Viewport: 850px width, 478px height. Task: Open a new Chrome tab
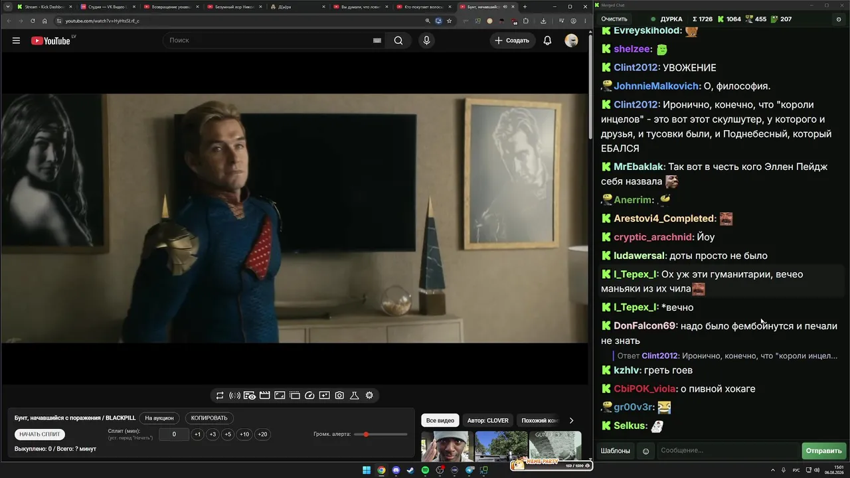tap(525, 7)
